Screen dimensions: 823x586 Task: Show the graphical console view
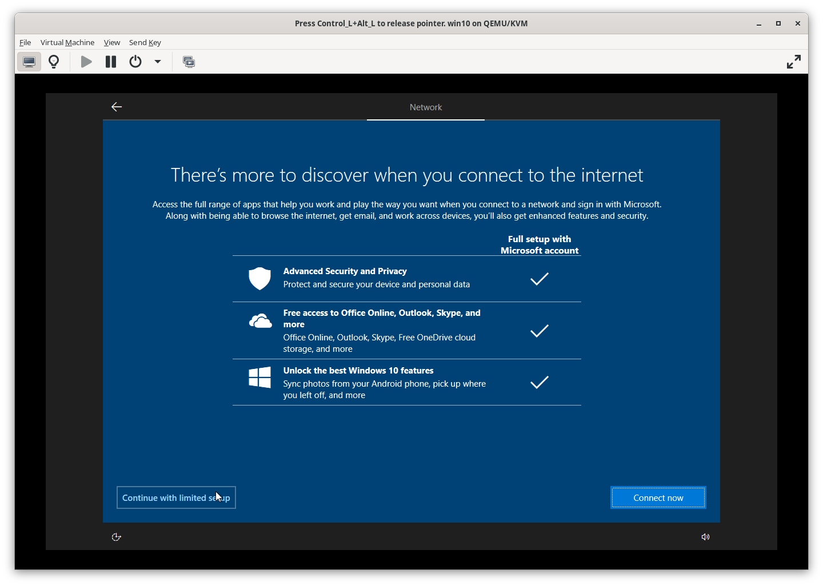[29, 62]
